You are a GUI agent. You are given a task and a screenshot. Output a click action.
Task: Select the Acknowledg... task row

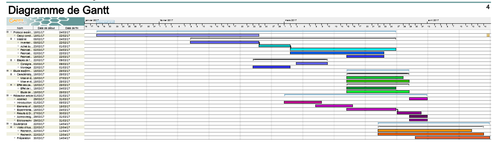tap(25, 117)
